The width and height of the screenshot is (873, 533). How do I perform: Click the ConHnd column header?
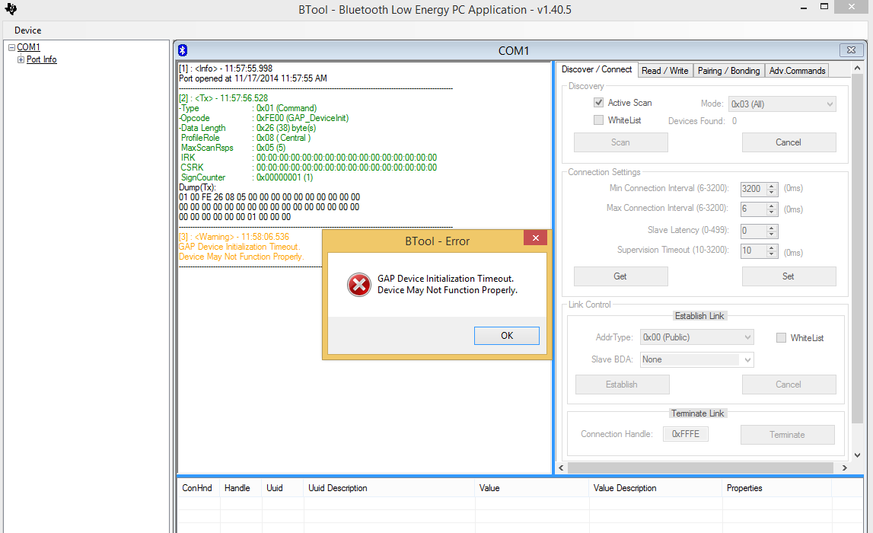click(198, 488)
